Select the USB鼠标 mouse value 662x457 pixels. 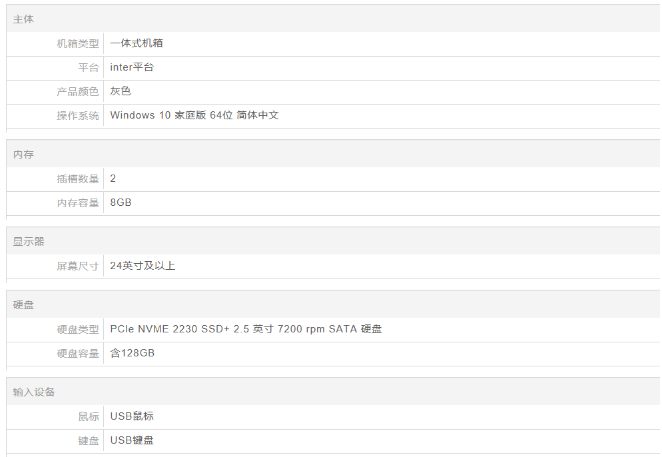[132, 416]
